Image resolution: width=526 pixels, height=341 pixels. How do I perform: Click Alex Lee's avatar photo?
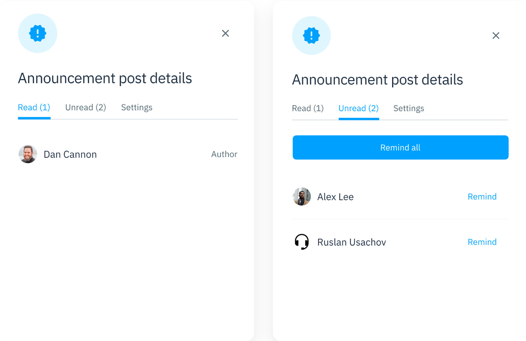click(302, 197)
